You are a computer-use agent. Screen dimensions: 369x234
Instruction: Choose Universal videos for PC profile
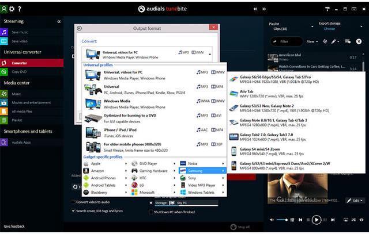coord(155,75)
